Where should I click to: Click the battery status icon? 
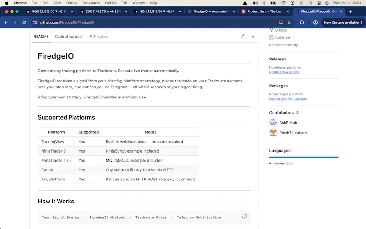pyautogui.click(x=273, y=3)
